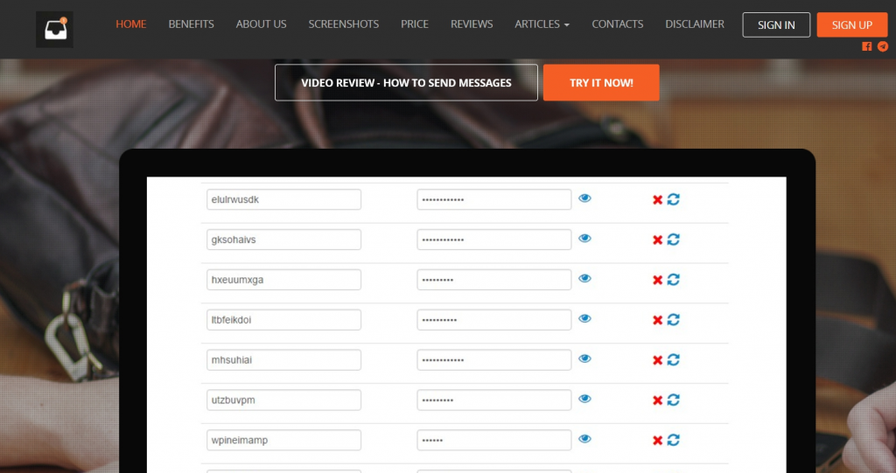Viewport: 896px width, 473px height.
Task: Open the Benefits section
Action: [x=191, y=24]
